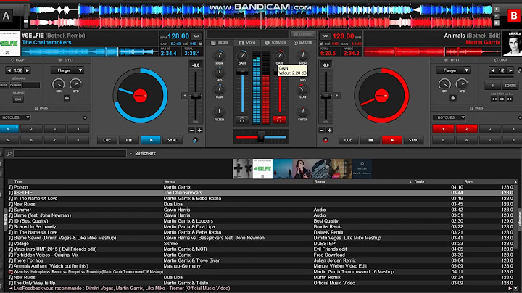The image size is (522, 293).
Task: Click deck A CHARGER memory button
Action: point(15,86)
